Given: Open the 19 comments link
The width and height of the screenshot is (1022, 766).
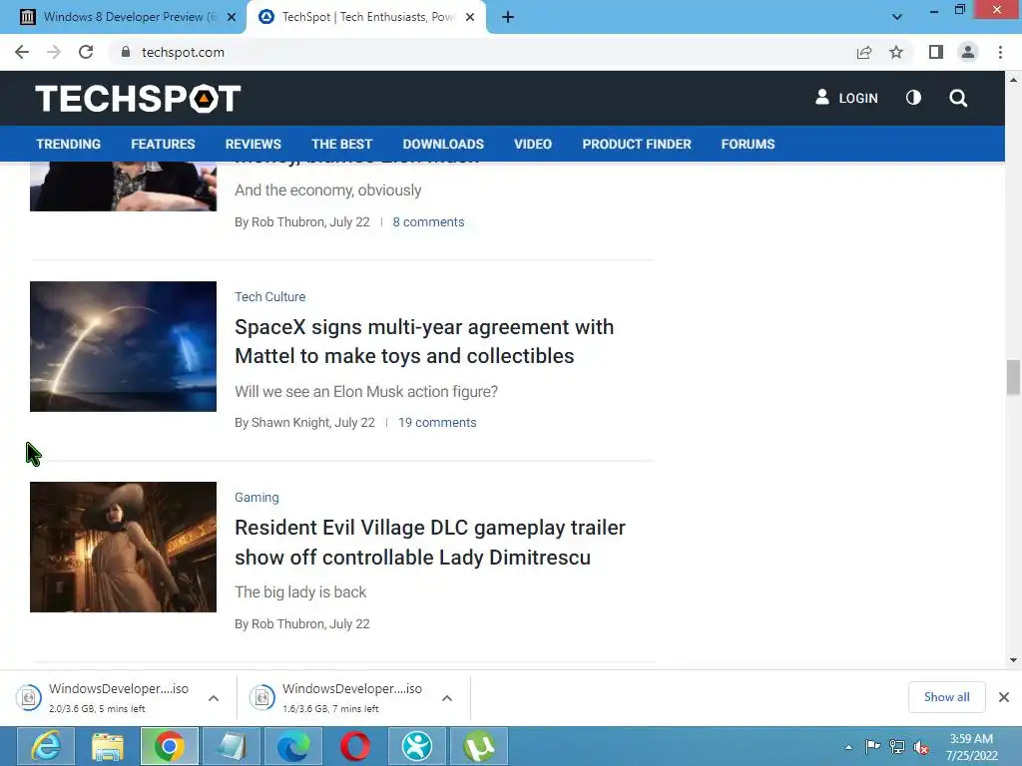Looking at the screenshot, I should [437, 423].
